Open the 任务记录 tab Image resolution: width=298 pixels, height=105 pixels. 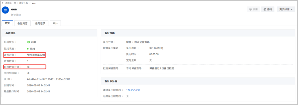(40, 23)
